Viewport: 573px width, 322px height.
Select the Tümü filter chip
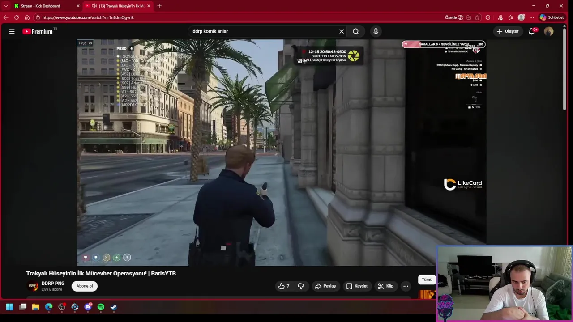coord(427,280)
